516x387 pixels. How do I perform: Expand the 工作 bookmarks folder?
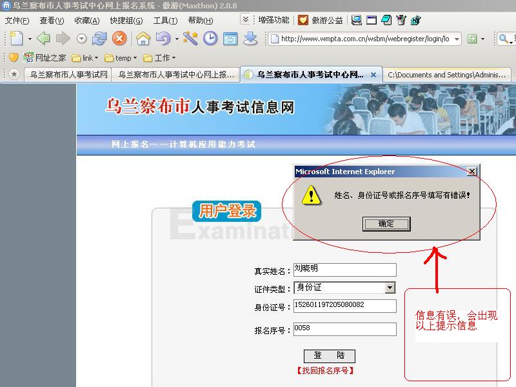159,58
